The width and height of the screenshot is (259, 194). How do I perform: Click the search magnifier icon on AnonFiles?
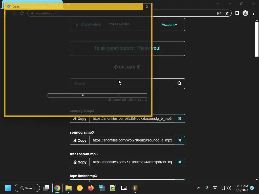pos(180,83)
